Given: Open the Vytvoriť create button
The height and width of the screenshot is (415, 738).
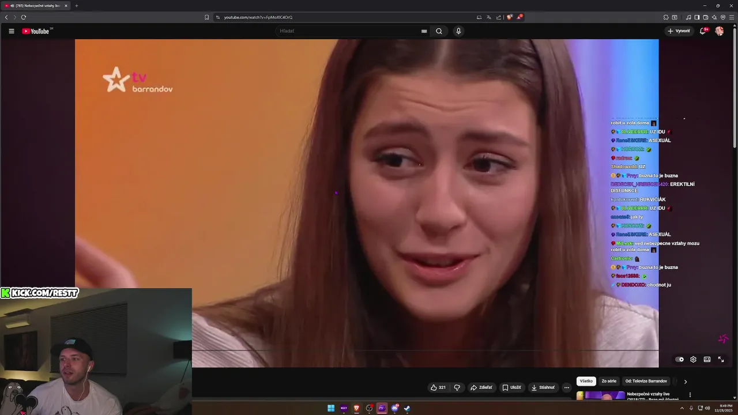Looking at the screenshot, I should point(679,31).
